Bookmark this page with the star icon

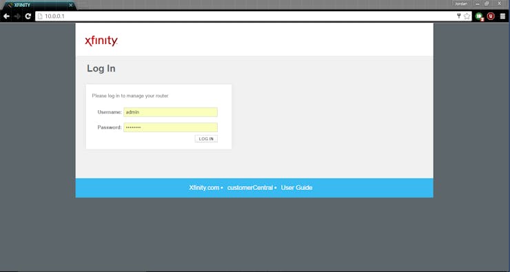point(467,17)
